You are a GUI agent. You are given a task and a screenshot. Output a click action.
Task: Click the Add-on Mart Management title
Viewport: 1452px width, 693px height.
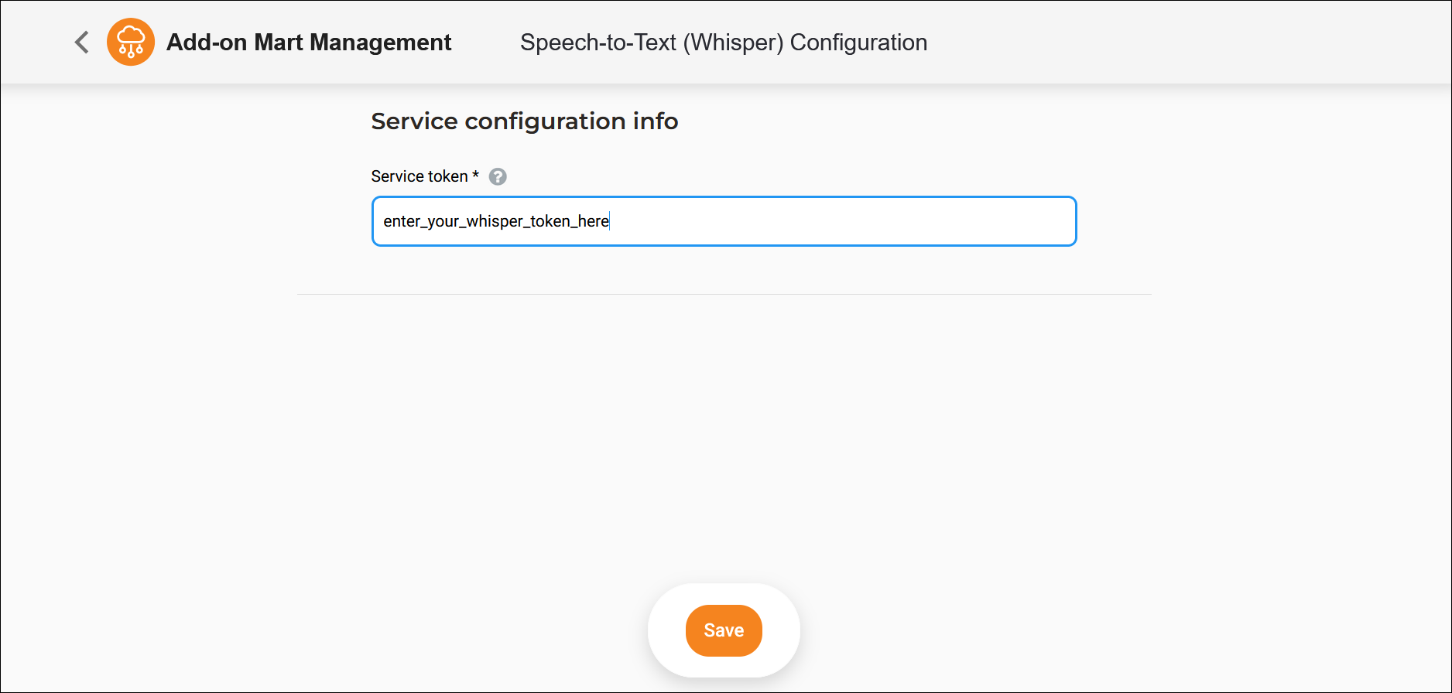pos(309,42)
